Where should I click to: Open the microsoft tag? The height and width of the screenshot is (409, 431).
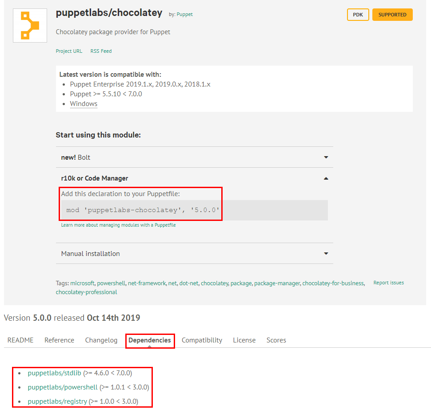82,283
